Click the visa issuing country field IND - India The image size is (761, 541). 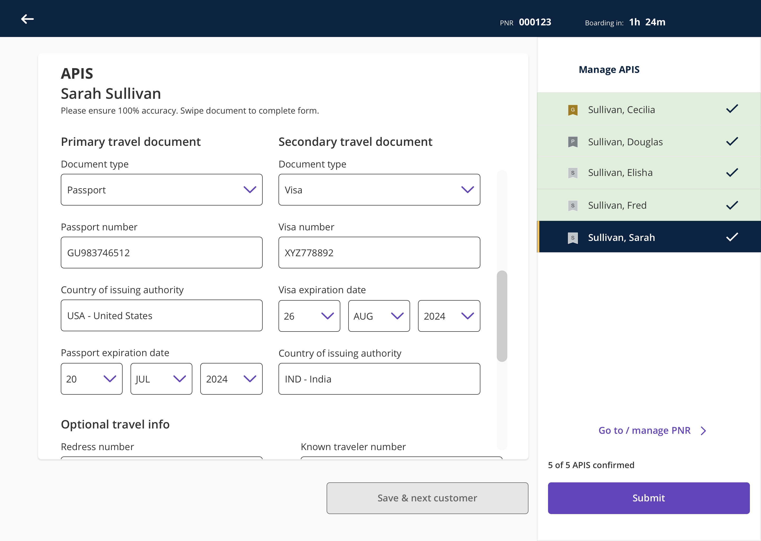tap(379, 379)
